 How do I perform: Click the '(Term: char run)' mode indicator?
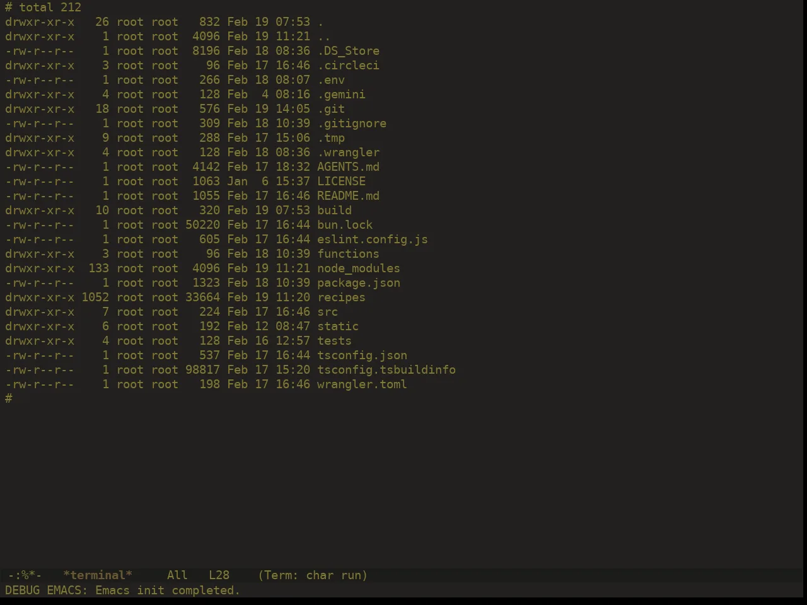(x=313, y=575)
